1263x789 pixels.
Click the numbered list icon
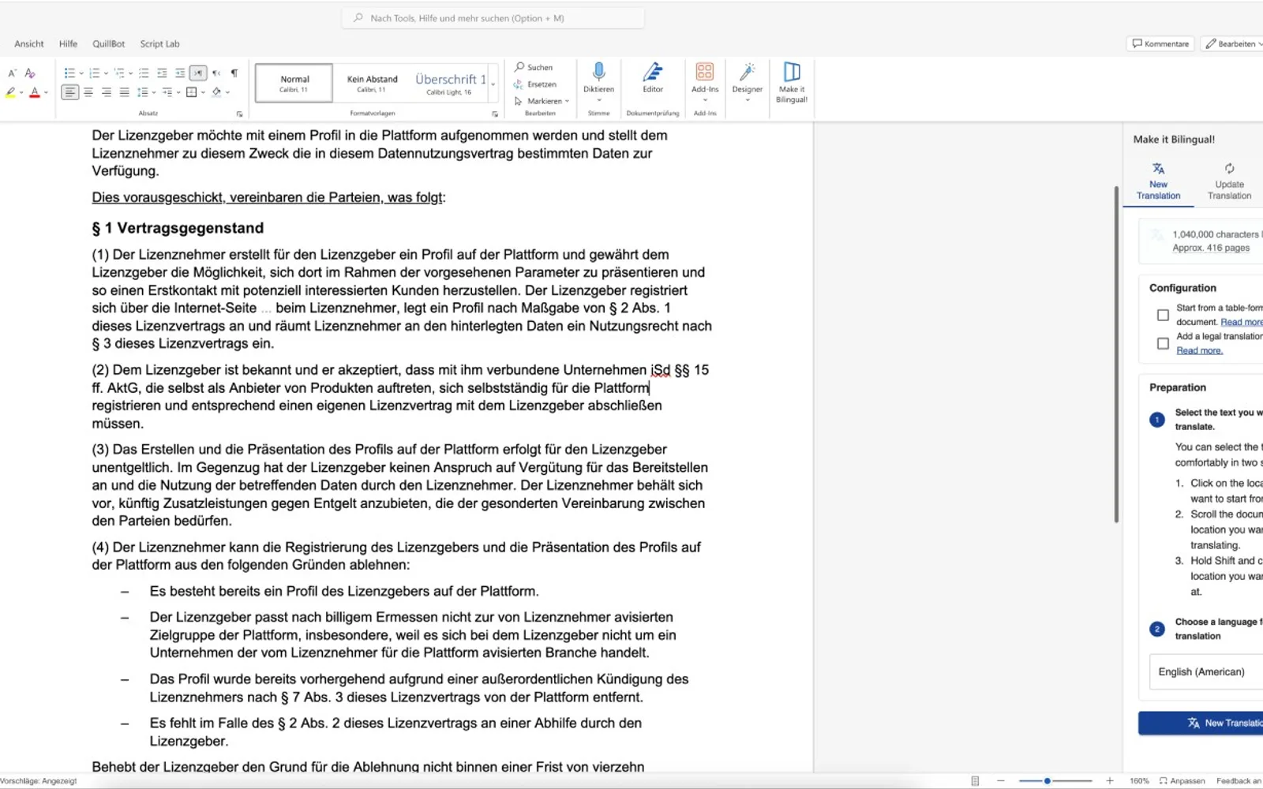point(94,73)
